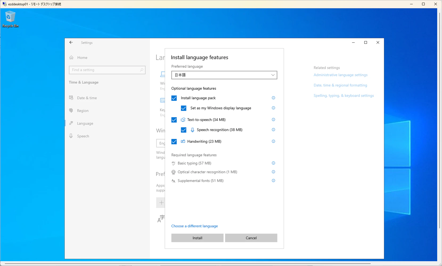The height and width of the screenshot is (266, 442).
Task: Open Home in Settings sidebar
Action: pos(107,58)
